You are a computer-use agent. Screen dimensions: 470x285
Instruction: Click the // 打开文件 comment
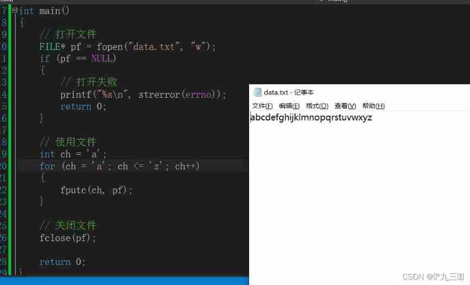pyautogui.click(x=68, y=34)
